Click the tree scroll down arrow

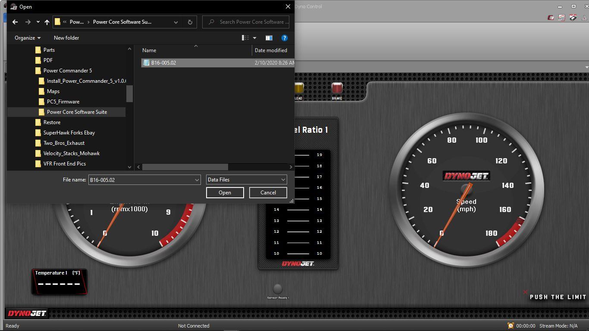pyautogui.click(x=129, y=167)
